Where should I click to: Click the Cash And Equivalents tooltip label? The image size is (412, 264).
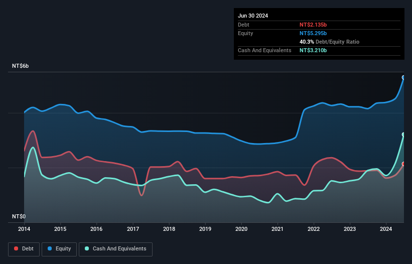pos(264,50)
